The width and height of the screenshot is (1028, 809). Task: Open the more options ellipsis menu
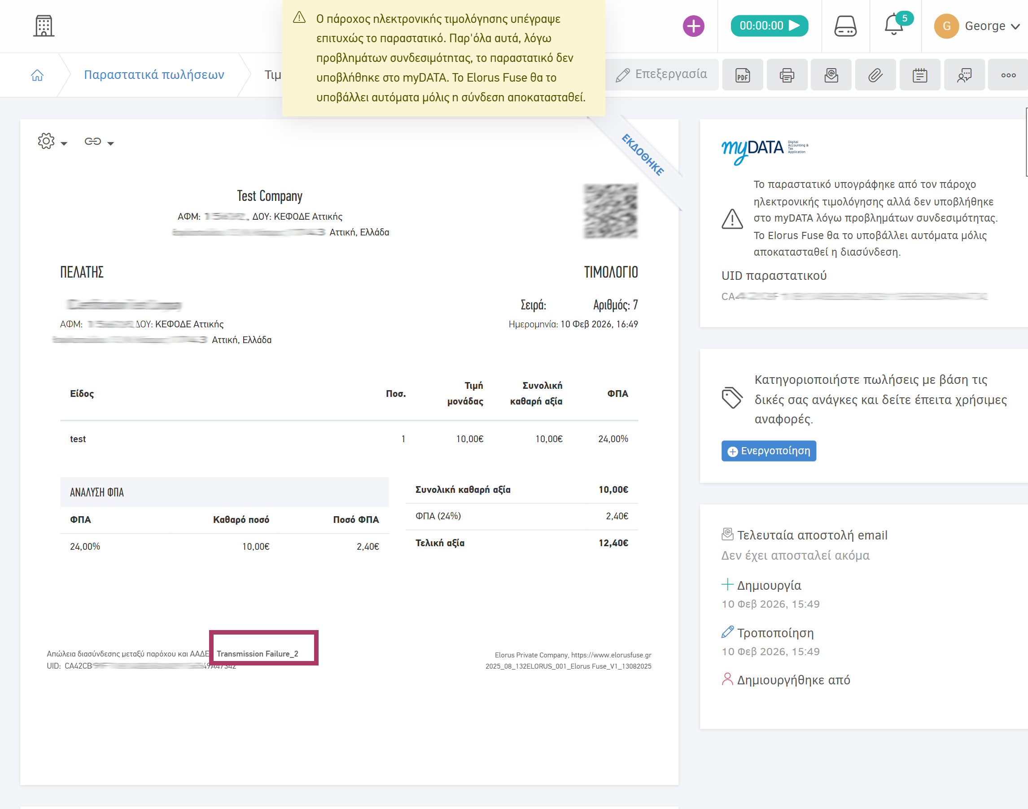[x=1008, y=75]
